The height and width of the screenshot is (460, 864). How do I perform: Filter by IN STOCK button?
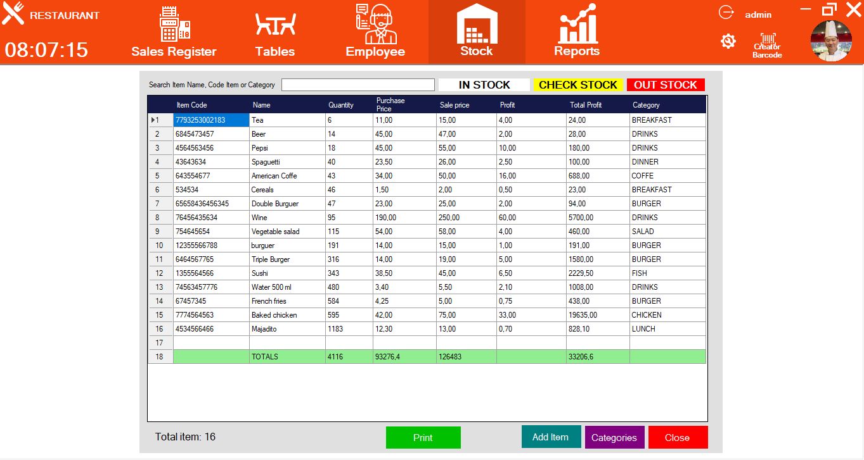[484, 85]
